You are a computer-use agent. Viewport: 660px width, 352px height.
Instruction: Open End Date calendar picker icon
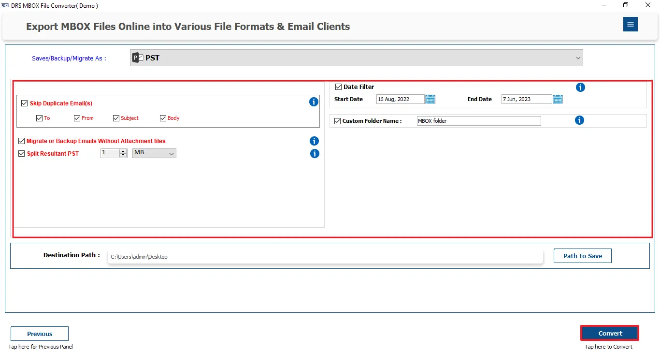[x=558, y=99]
